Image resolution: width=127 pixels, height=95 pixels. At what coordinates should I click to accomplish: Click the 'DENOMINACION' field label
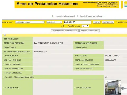coord(11,39)
